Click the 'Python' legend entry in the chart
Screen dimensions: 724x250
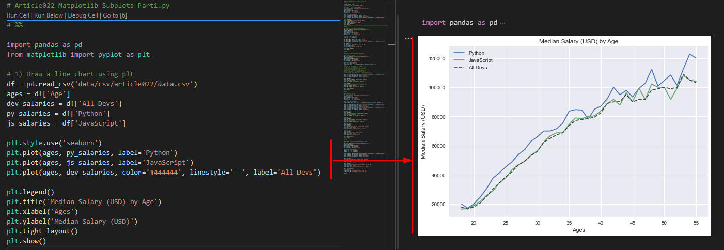click(x=469, y=53)
